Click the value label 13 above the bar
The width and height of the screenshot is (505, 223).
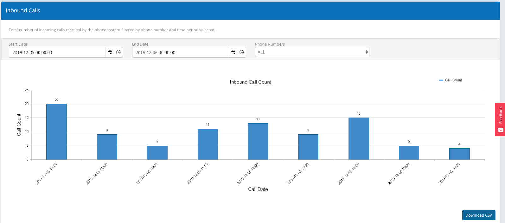click(x=258, y=119)
